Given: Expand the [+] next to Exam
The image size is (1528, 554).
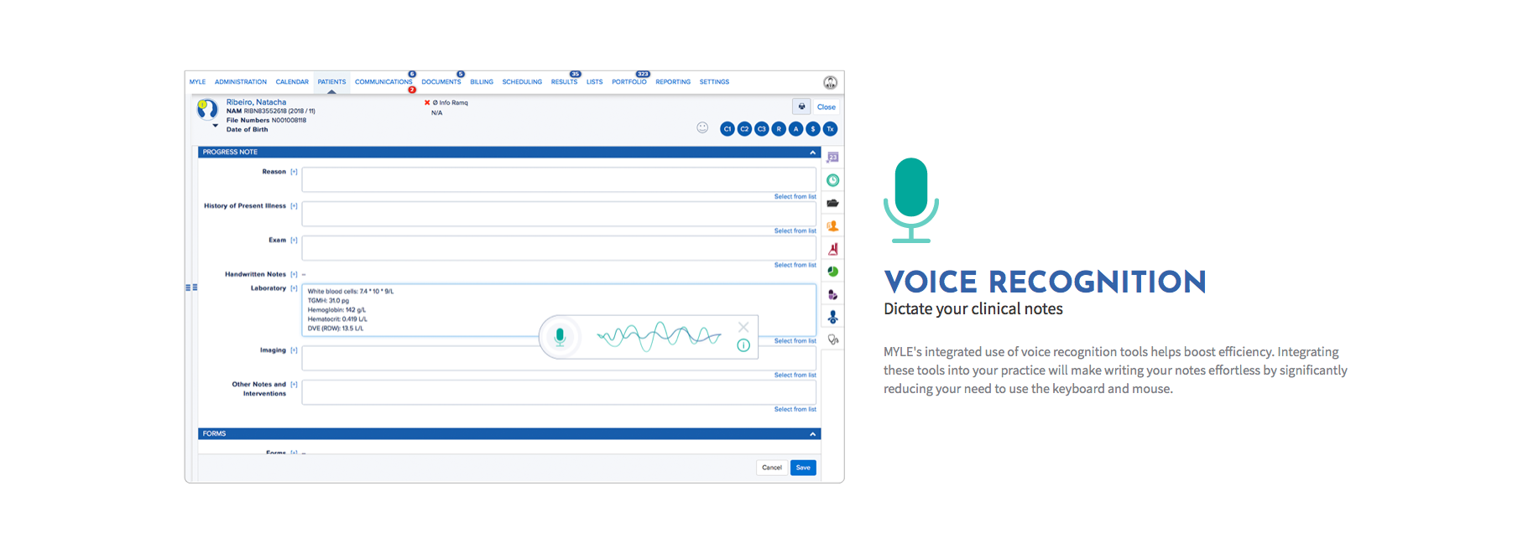Looking at the screenshot, I should tap(294, 241).
